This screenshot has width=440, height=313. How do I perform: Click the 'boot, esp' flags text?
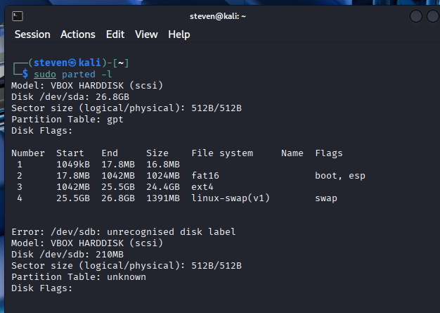pyautogui.click(x=340, y=175)
